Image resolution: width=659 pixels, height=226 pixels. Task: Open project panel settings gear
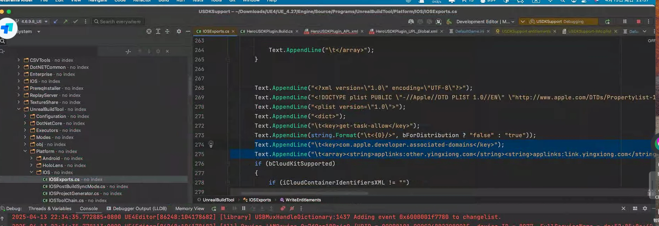(179, 31)
